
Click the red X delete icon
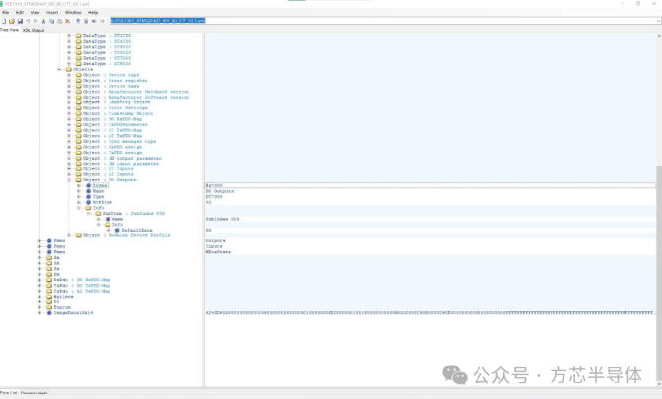67,21
